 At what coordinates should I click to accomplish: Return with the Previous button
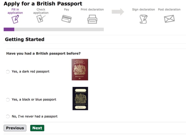point(15,128)
